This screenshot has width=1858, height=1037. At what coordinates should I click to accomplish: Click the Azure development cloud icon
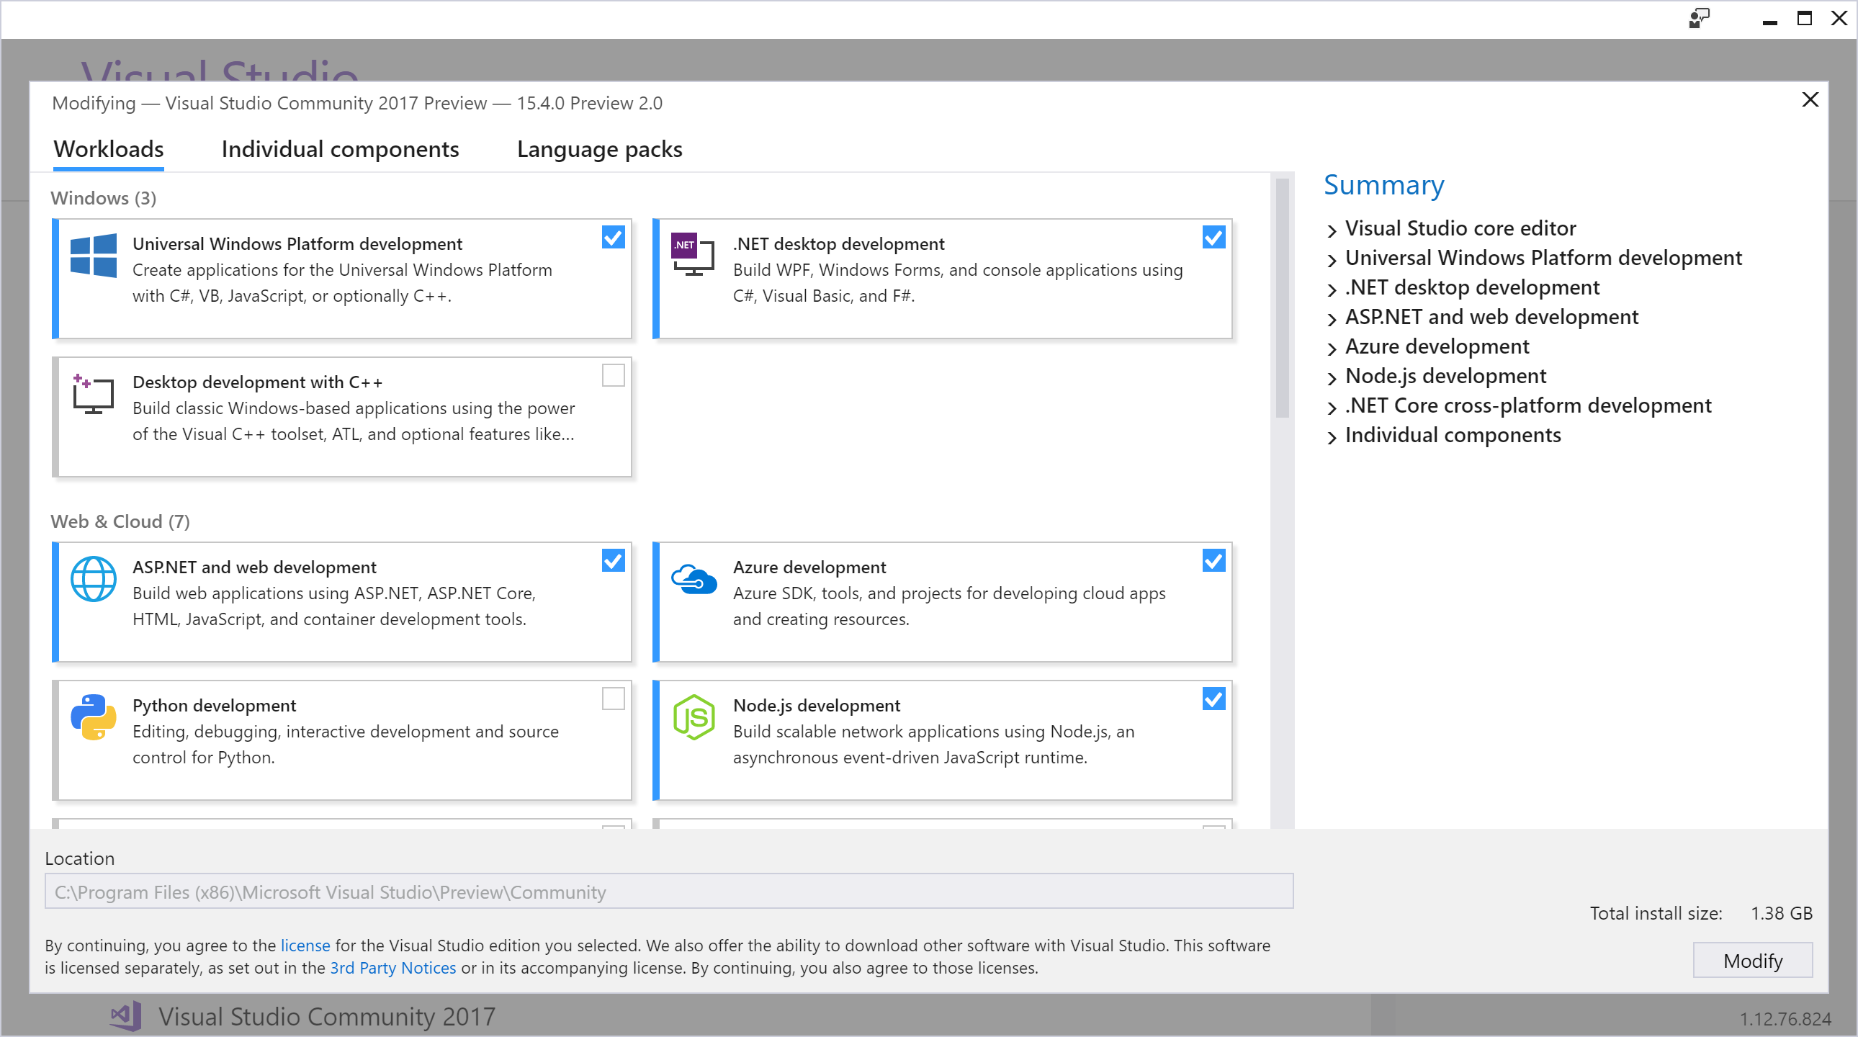pos(694,579)
